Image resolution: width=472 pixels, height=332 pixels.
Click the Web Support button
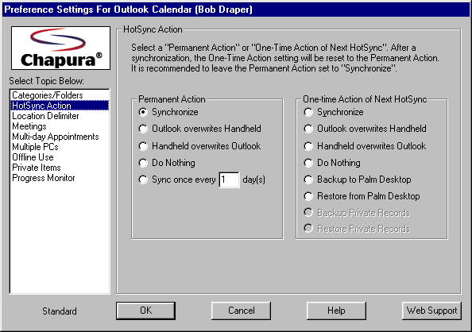click(431, 311)
